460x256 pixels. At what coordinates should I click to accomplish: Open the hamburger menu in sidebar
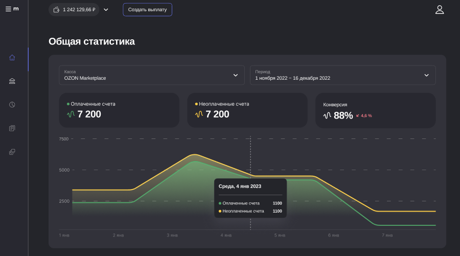(x=8, y=9)
